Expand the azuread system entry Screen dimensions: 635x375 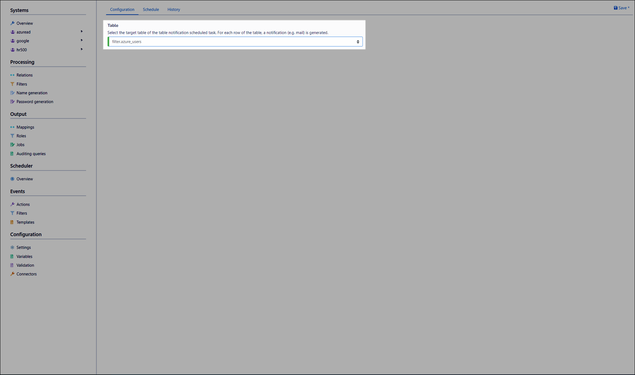pos(82,31)
